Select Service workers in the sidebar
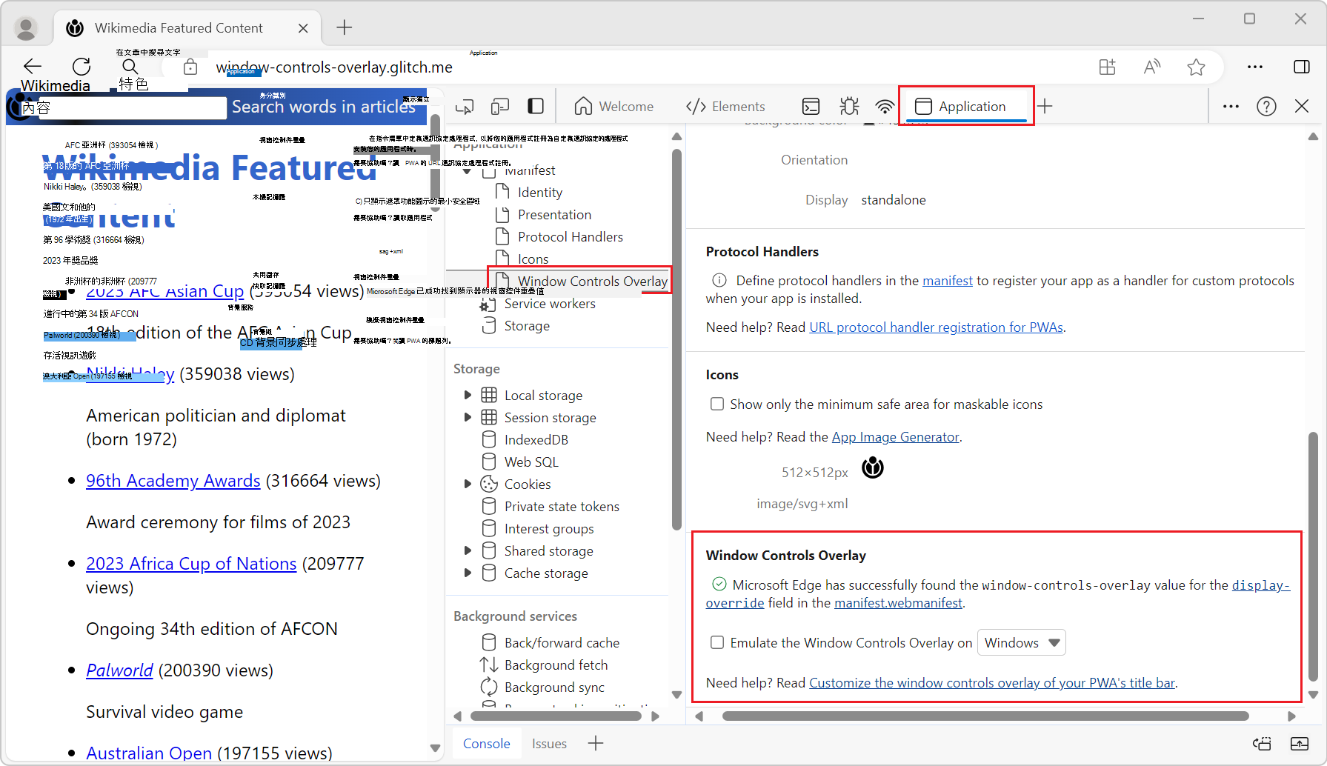The image size is (1327, 766). pyautogui.click(x=550, y=304)
